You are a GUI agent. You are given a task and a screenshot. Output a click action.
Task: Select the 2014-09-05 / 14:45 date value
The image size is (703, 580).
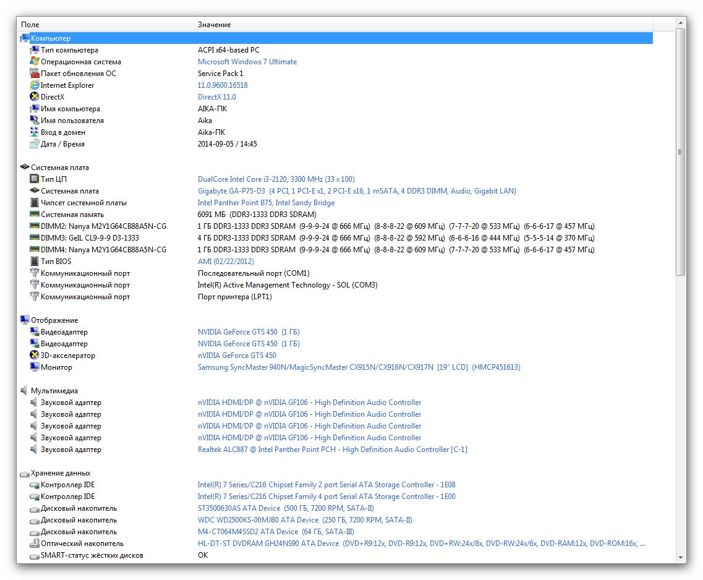tap(228, 144)
